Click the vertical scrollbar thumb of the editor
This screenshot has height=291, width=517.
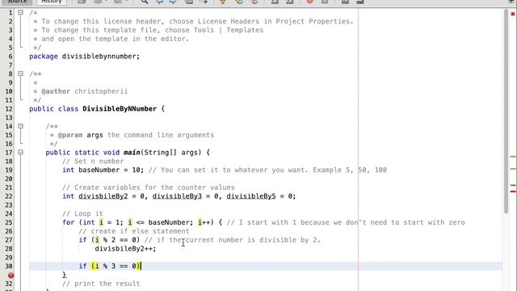click(506, 112)
